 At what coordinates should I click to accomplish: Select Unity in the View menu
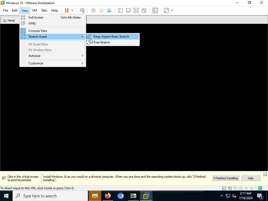[53, 23]
